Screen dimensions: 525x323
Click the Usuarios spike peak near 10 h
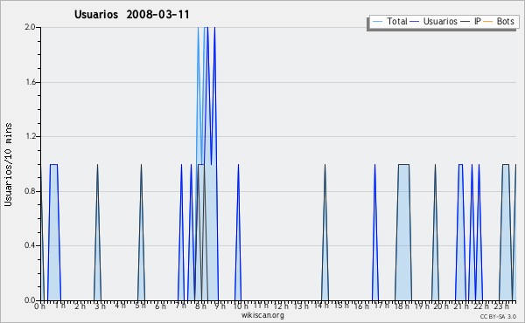pyautogui.click(x=238, y=165)
